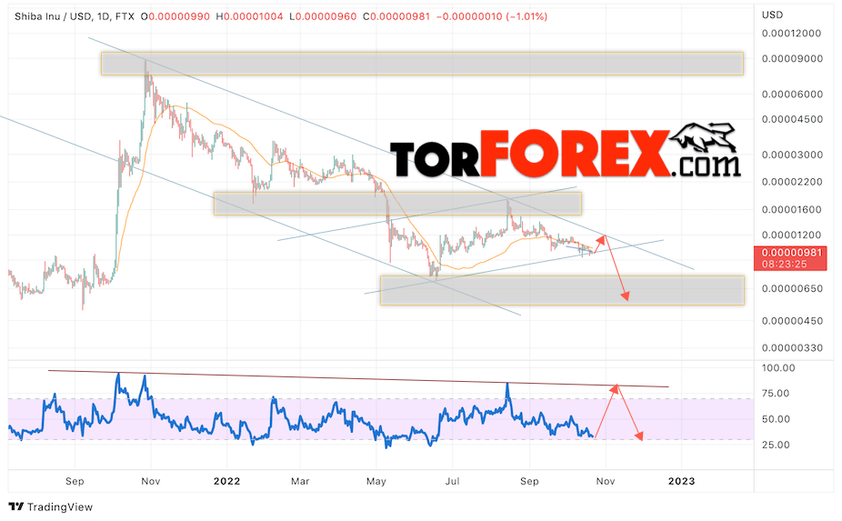The height and width of the screenshot is (521, 842).
Task: Click the low value L0.00000960
Action: pos(323,16)
